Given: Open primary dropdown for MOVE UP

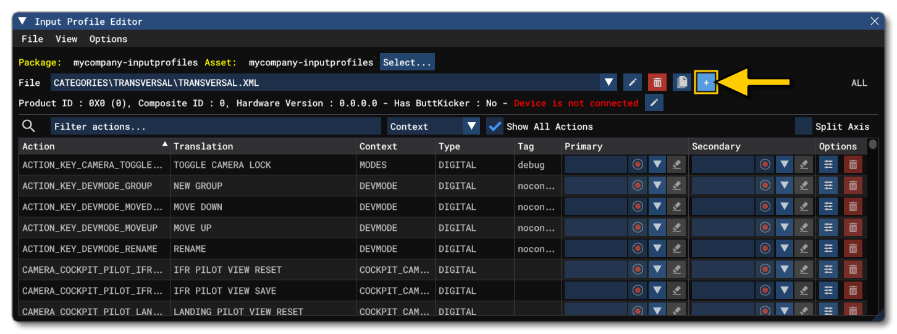Looking at the screenshot, I should point(657,228).
